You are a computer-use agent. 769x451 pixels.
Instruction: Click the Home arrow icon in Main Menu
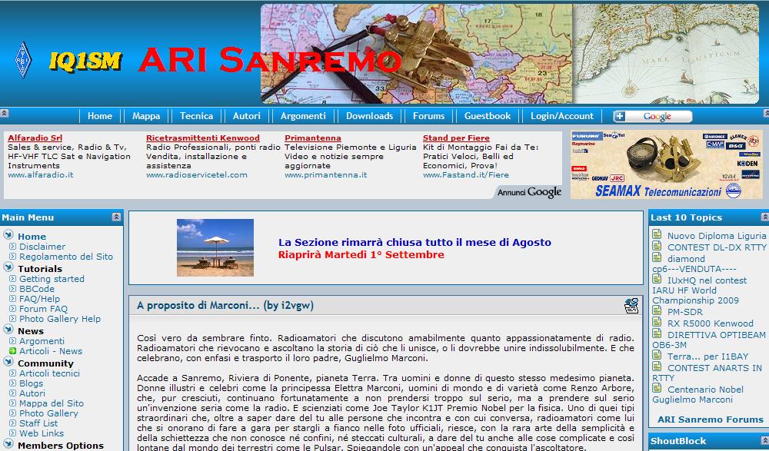pyautogui.click(x=8, y=234)
